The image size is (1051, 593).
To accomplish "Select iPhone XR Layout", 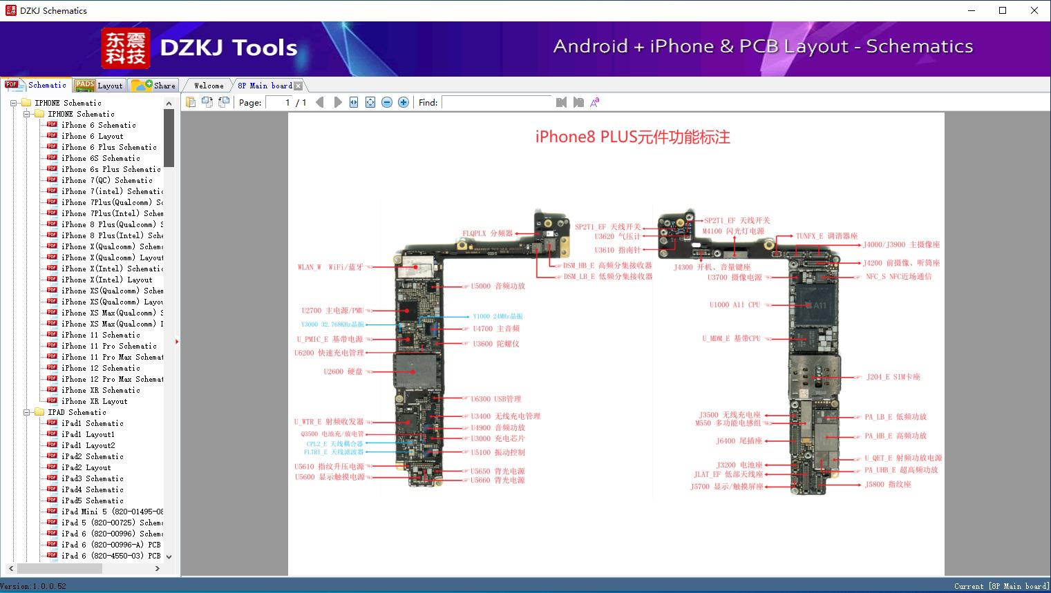I will [94, 401].
